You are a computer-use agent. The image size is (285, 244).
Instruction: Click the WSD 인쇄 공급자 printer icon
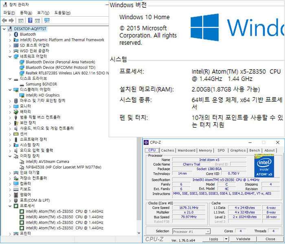pyautogui.click(x=16, y=51)
